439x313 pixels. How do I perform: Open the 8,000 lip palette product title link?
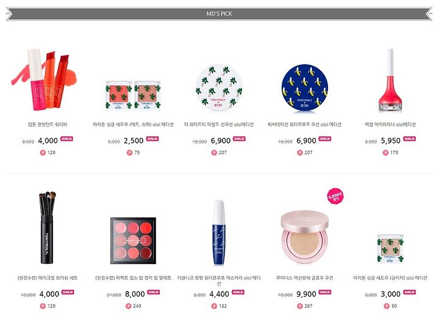[134, 278]
